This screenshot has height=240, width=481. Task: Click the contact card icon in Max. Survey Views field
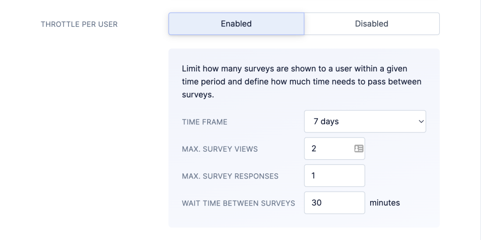pyautogui.click(x=358, y=148)
